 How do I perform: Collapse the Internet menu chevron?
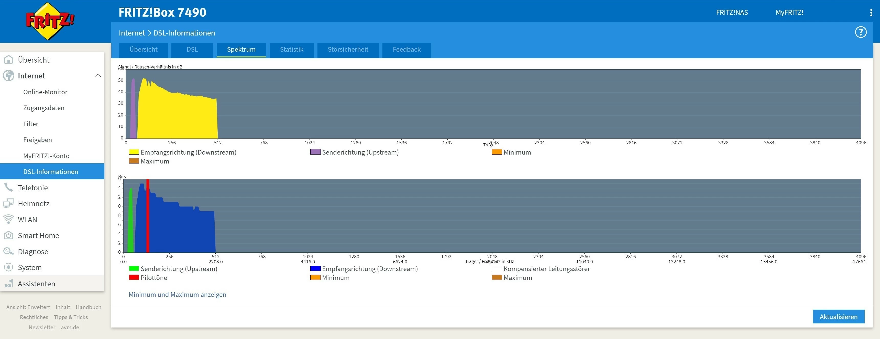pos(97,76)
